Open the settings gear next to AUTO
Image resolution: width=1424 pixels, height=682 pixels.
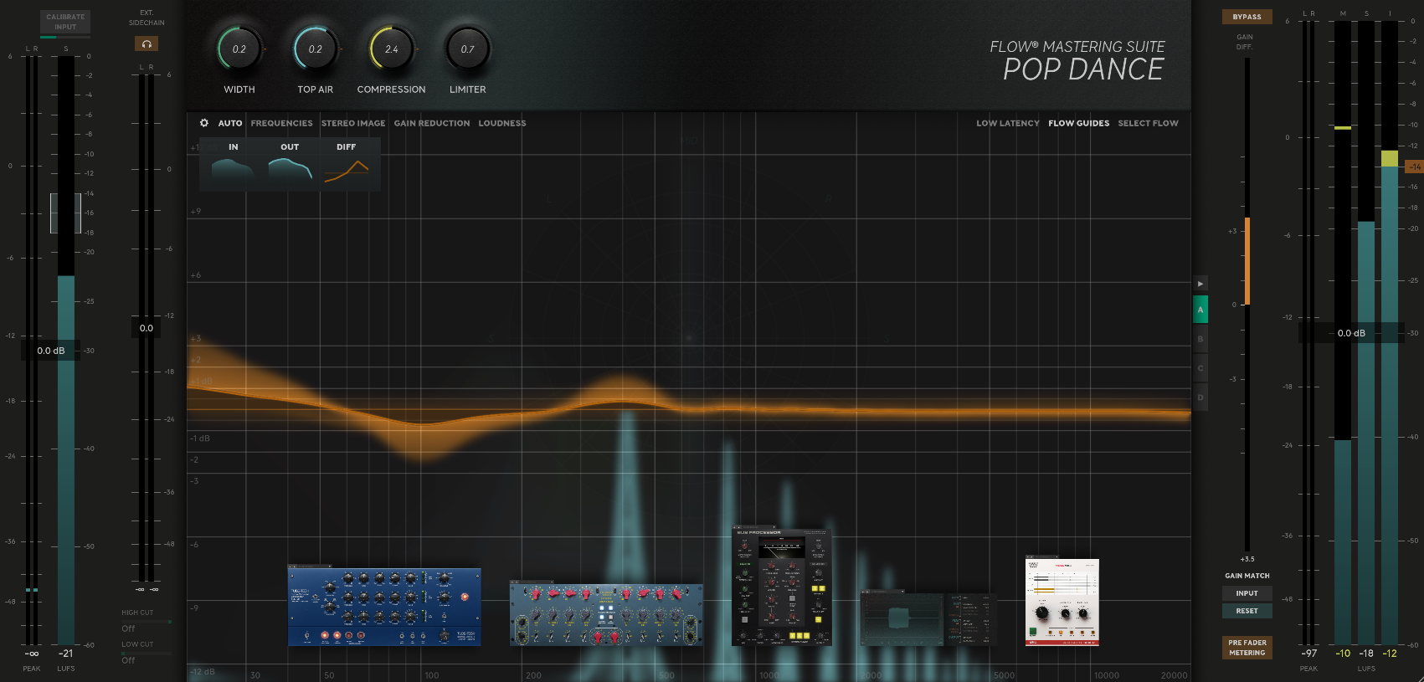pos(203,123)
